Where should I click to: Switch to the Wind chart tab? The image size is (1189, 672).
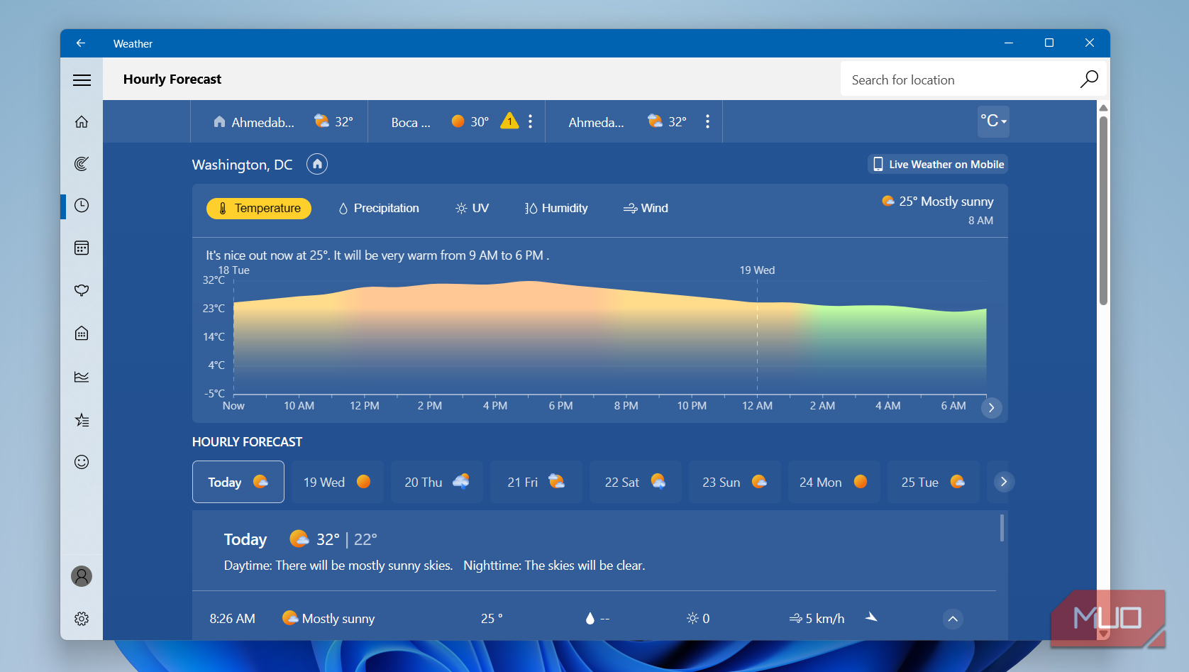(x=646, y=209)
